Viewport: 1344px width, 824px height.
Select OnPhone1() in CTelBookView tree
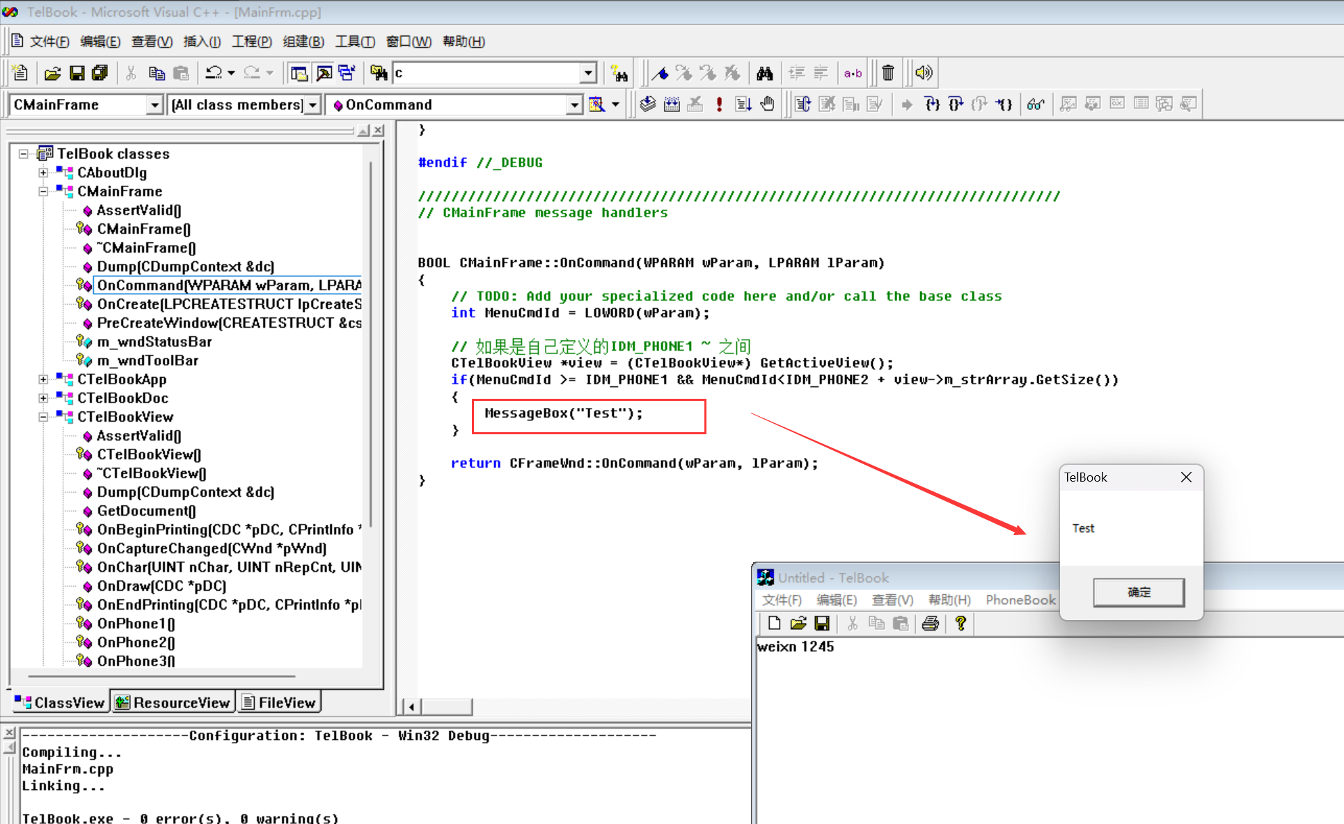tap(136, 624)
